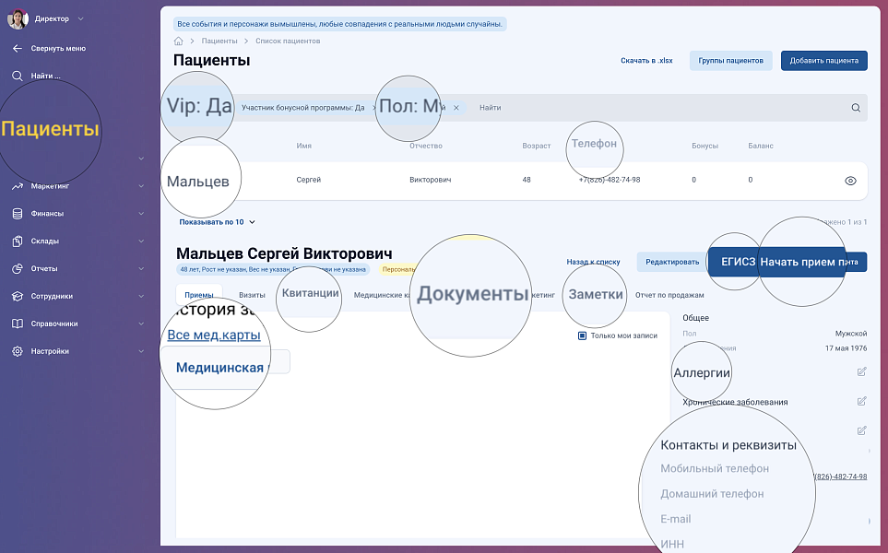
Task: Toggle Только мои записи checkbox
Action: pyautogui.click(x=582, y=335)
